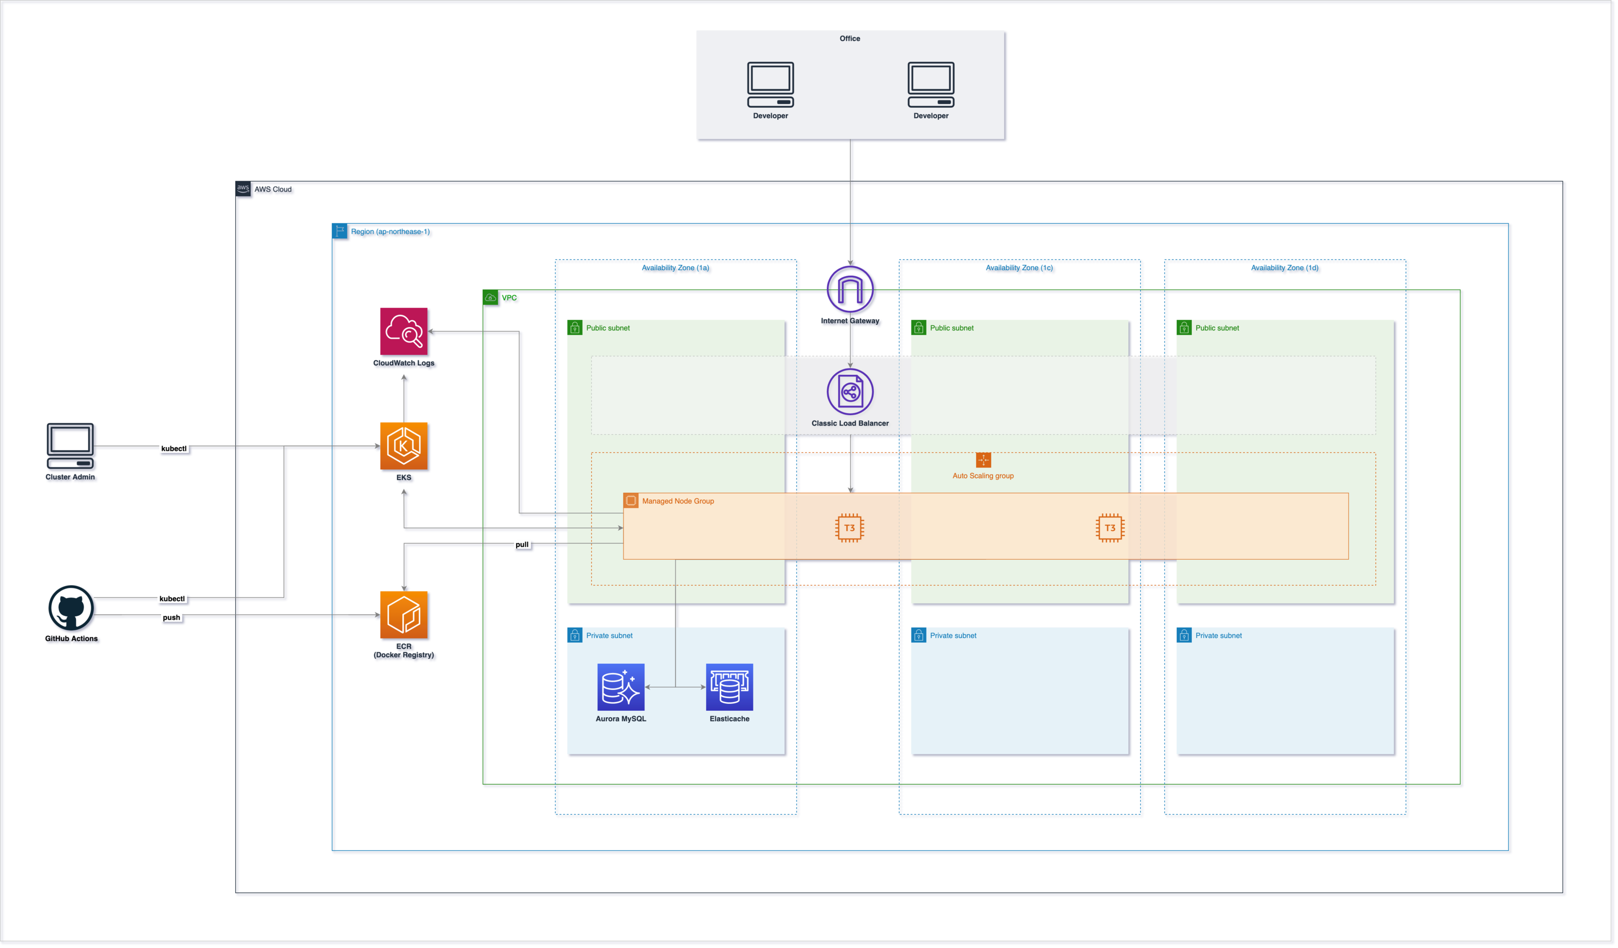Viewport: 1618px width, 948px height.
Task: Select the Managed Node Group label
Action: pos(678,502)
